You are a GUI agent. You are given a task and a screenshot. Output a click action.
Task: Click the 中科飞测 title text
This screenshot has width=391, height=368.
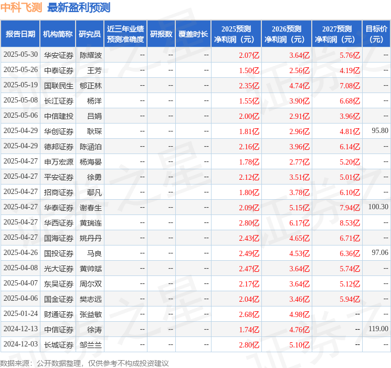tap(22, 8)
